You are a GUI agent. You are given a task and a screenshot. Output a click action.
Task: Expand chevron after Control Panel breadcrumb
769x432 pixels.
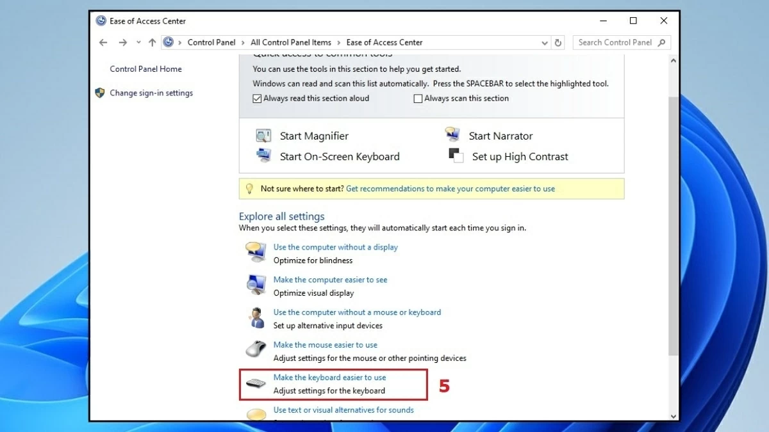click(x=243, y=43)
